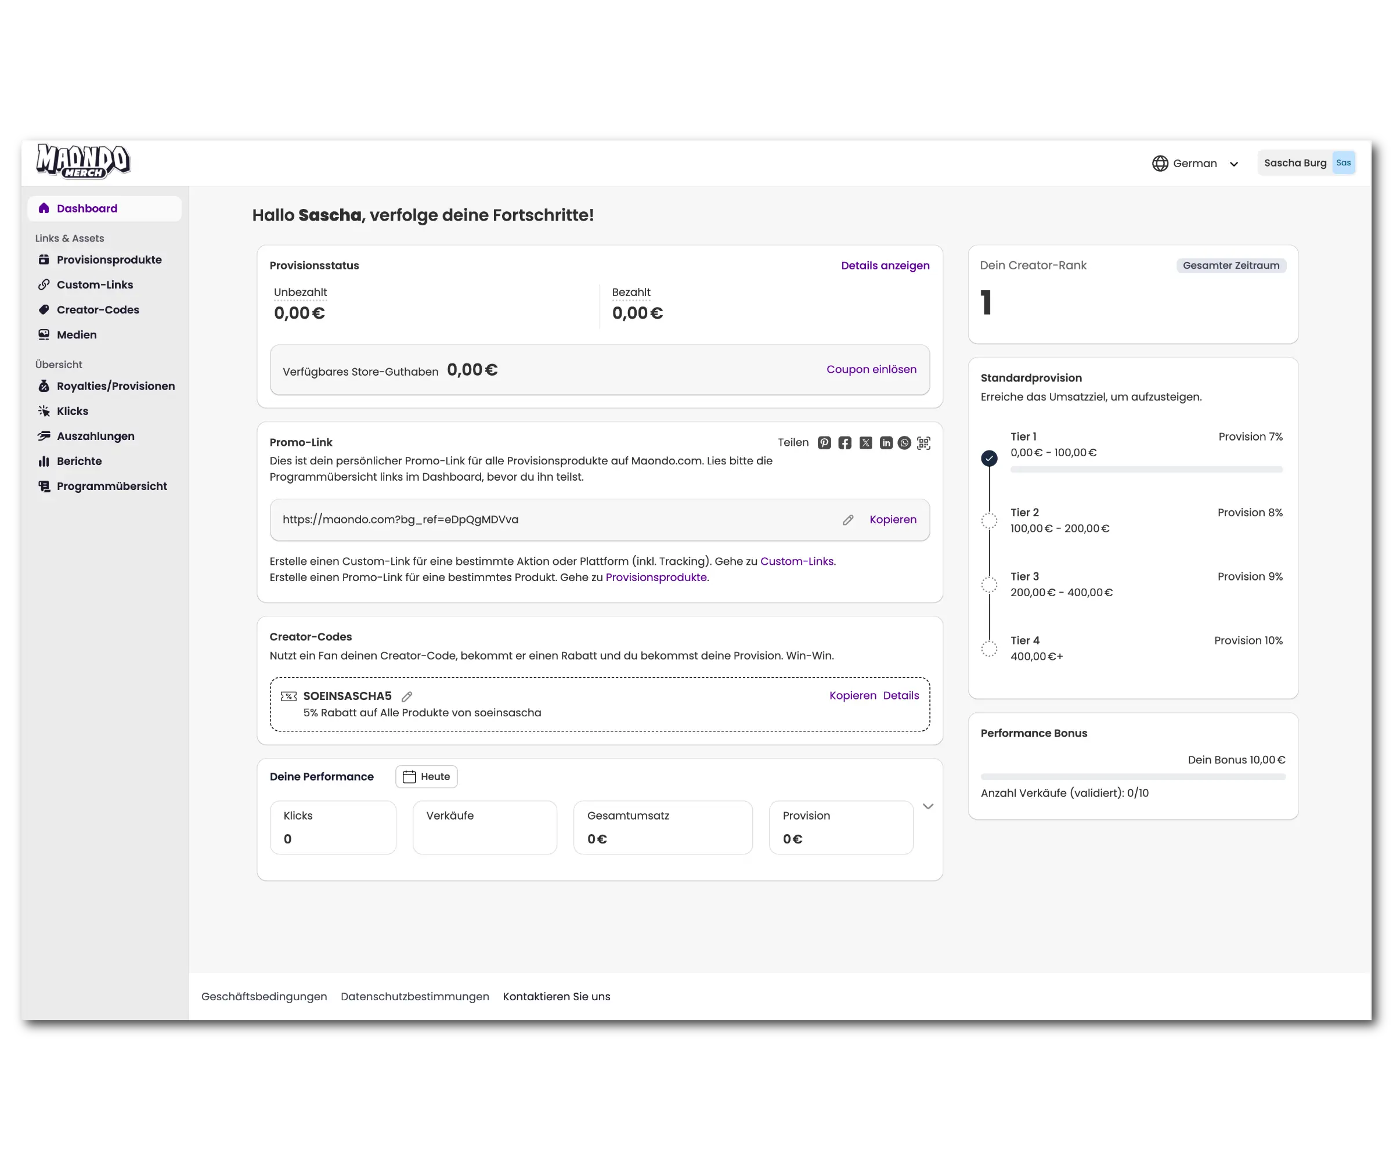Screen dimensions: 1393x1161
Task: Open the German language dropdown
Action: [1195, 163]
